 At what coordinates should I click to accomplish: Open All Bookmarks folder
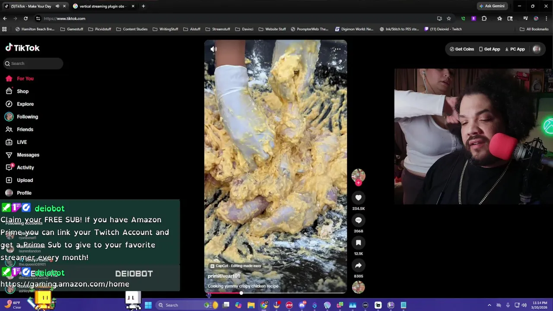pos(534,29)
